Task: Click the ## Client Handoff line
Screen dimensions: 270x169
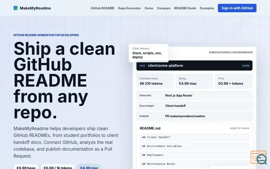Action: click(x=194, y=137)
